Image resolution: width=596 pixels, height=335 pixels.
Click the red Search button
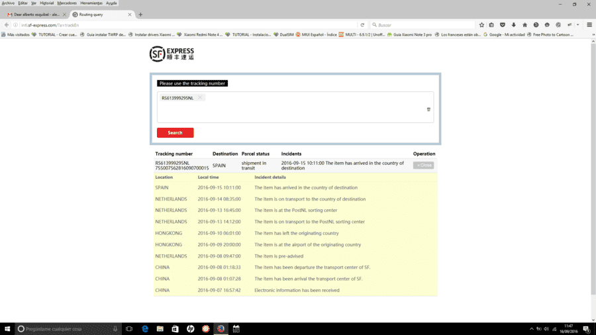tap(175, 132)
